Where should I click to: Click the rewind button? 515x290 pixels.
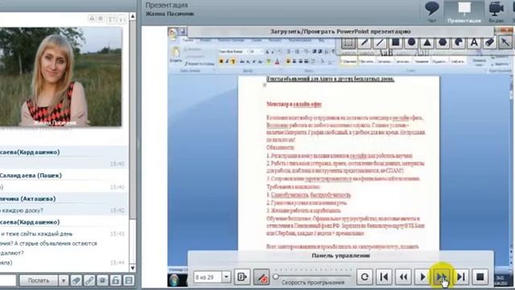[403, 277]
